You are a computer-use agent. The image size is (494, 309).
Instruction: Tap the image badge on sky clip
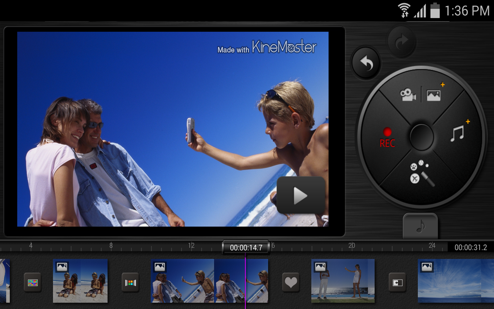(x=426, y=267)
